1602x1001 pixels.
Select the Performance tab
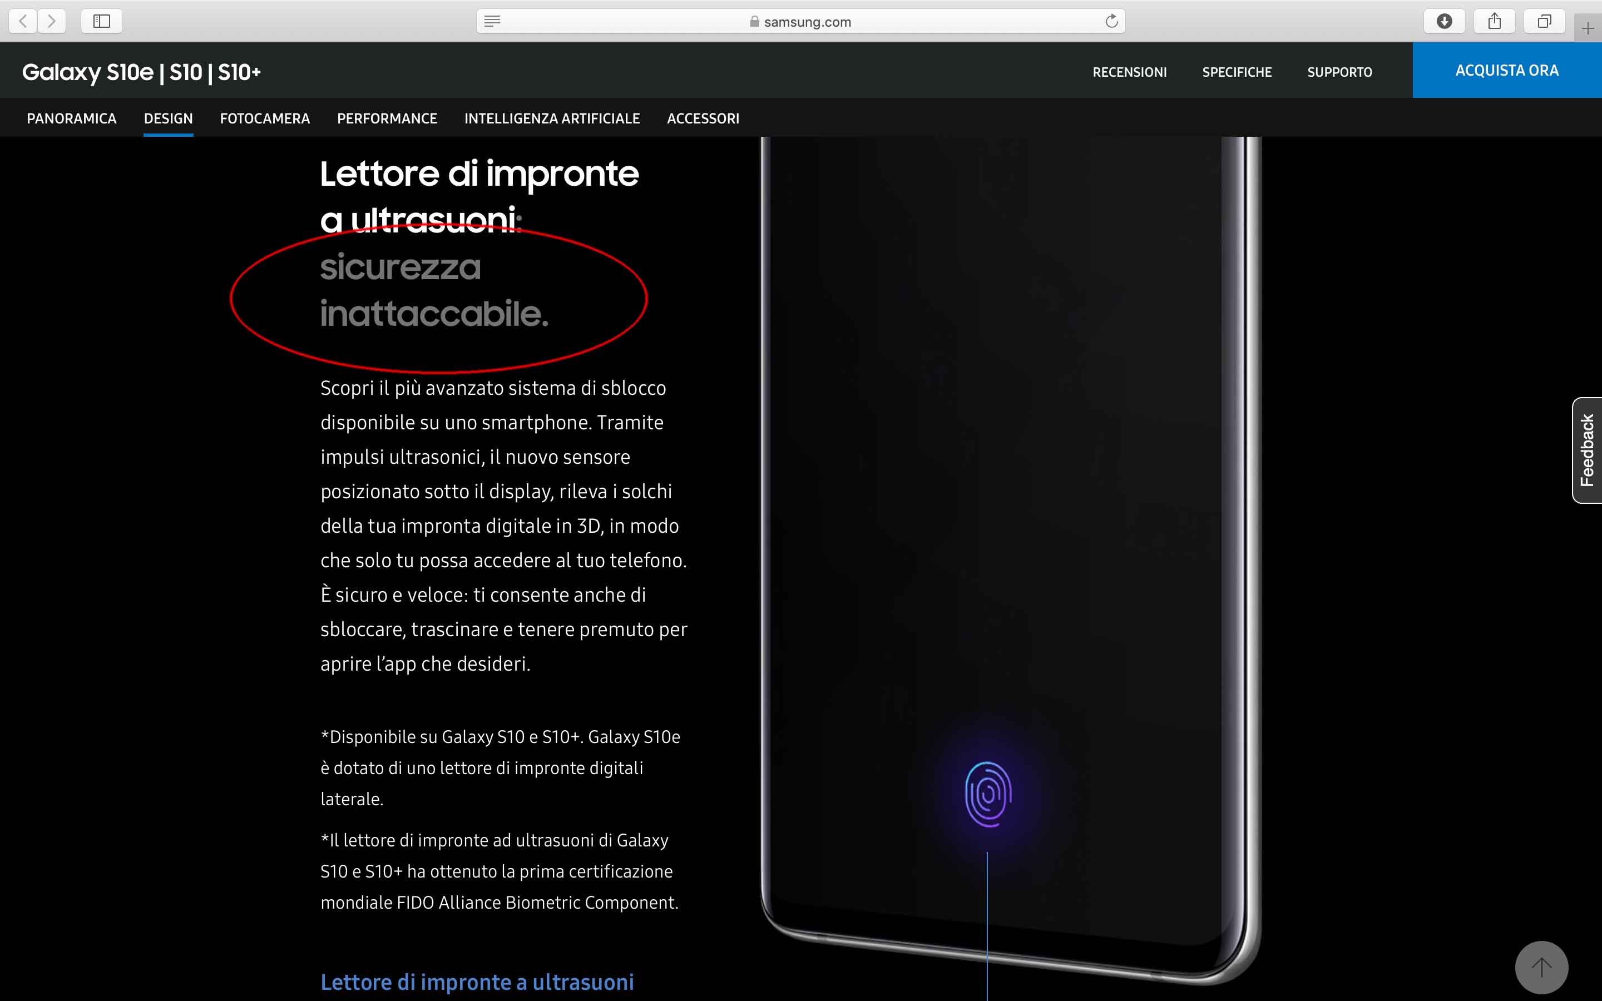[x=387, y=118]
